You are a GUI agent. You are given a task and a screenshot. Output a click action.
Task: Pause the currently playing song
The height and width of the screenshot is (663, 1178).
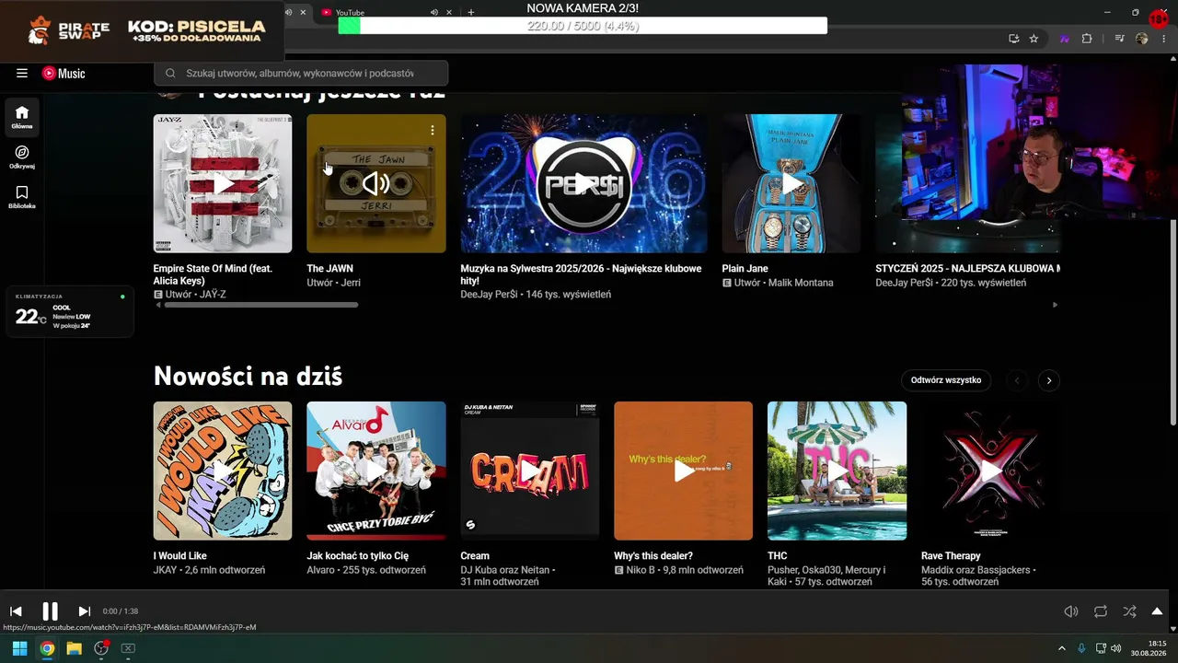pos(50,611)
